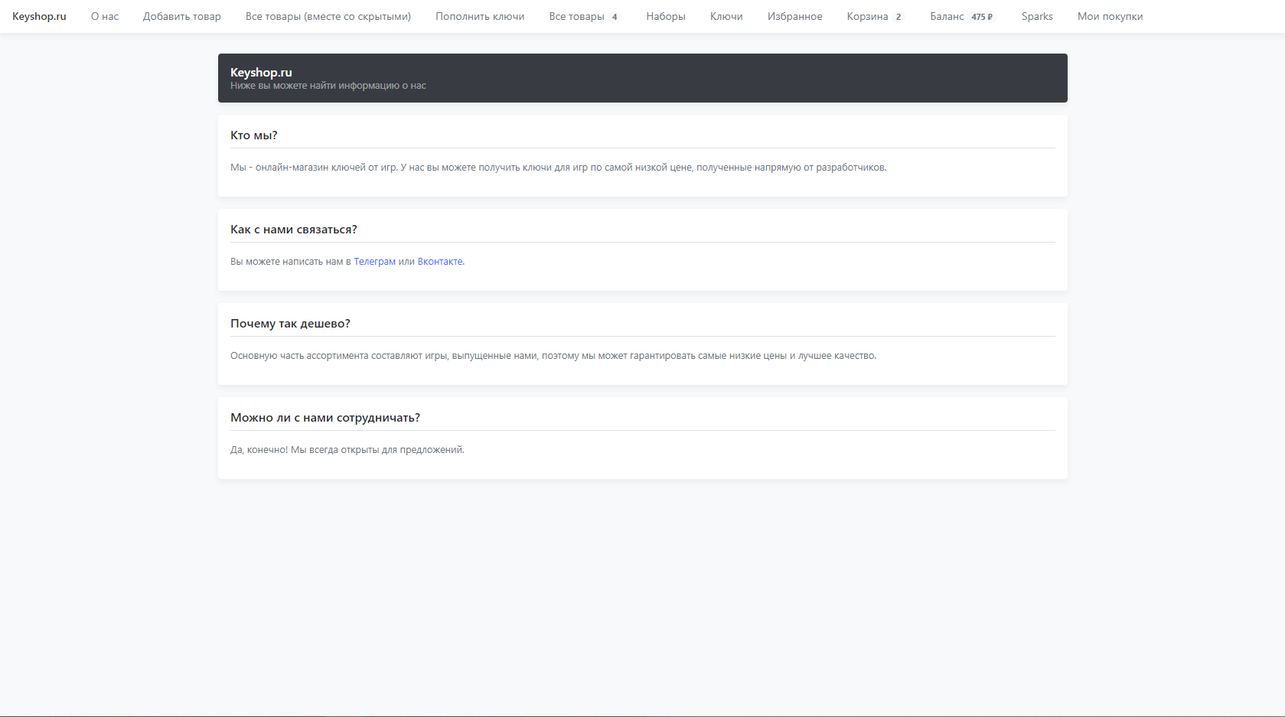Follow the "Телеграм" contact link
Image resolution: width=1285 pixels, height=717 pixels.
click(374, 262)
